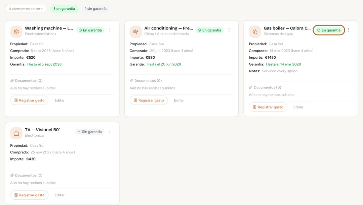363x205 pixels.
Task: Click the Washing machine gear category icon
Action: 16,31
